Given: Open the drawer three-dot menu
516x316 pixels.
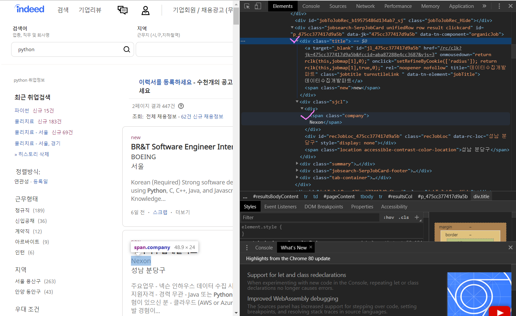Looking at the screenshot, I should click(x=247, y=248).
